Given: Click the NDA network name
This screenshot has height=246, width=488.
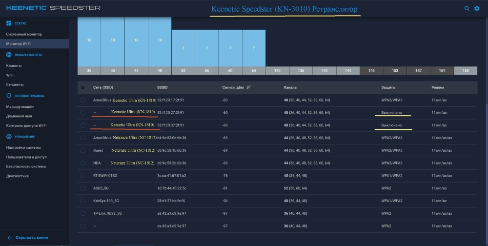Looking at the screenshot, I should (97, 163).
